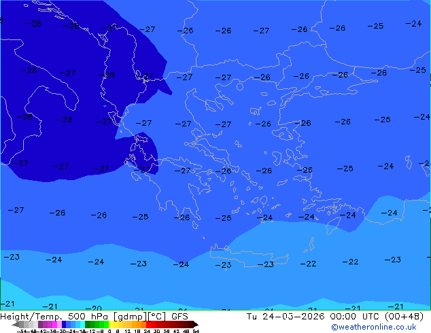Click the dark green legend swatch
Viewport: 431px width, 333px height.
point(88,324)
